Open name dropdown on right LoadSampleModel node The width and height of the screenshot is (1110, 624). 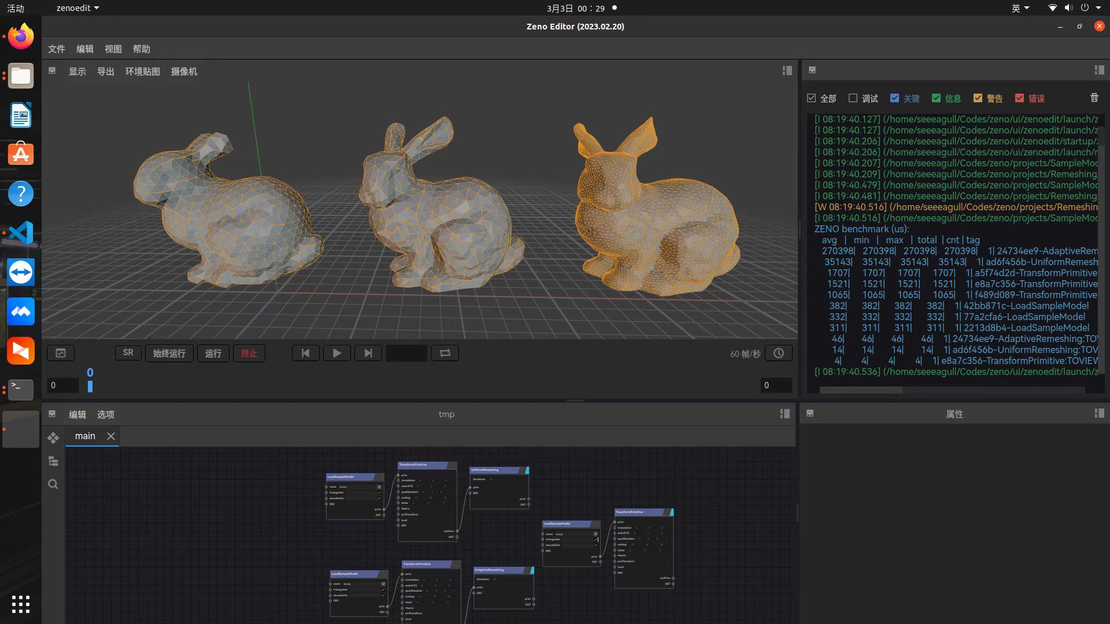pyautogui.click(x=595, y=534)
